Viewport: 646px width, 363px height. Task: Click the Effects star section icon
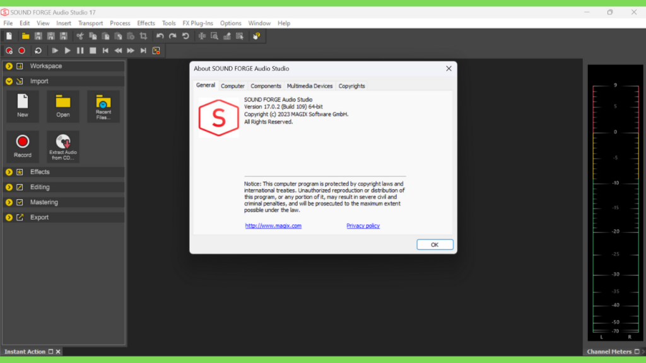[20, 172]
